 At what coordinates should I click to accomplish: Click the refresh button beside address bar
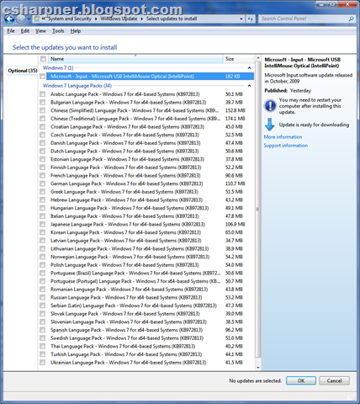point(251,19)
